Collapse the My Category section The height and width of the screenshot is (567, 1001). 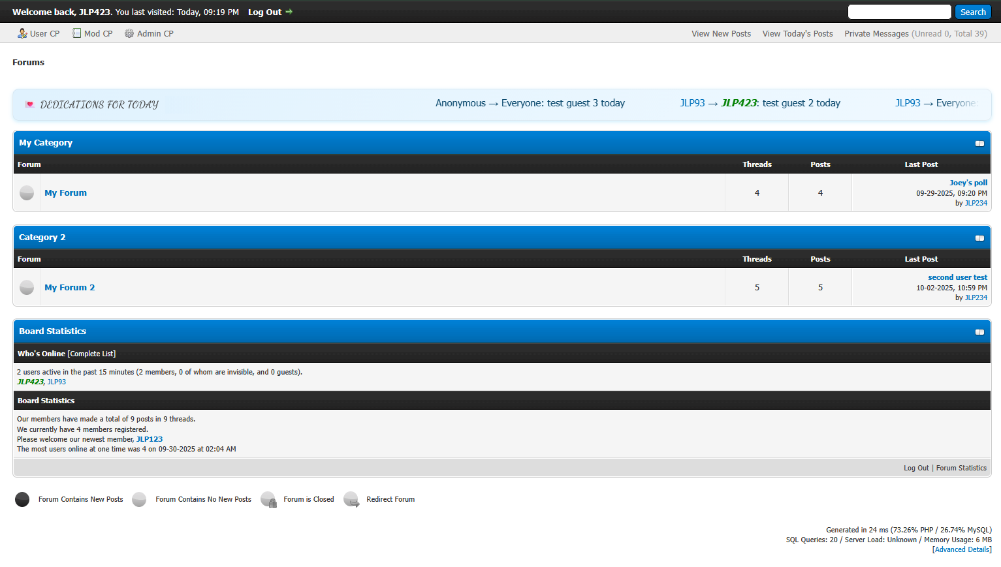click(x=979, y=144)
